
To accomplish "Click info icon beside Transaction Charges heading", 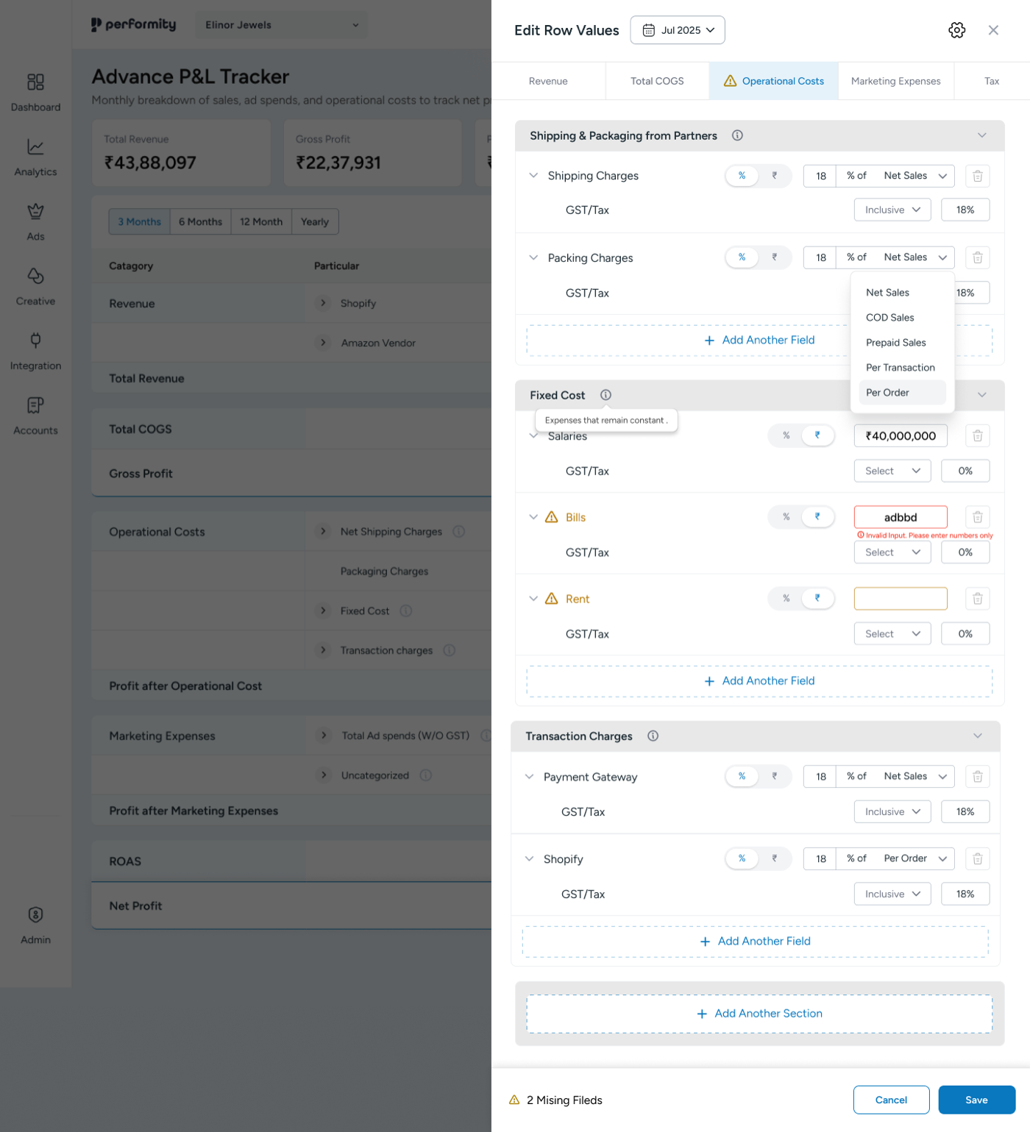I will (x=653, y=736).
